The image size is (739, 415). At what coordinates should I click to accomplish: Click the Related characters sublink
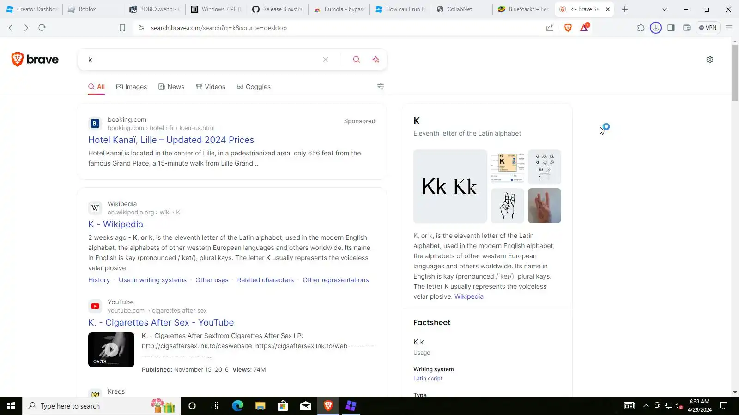(x=265, y=280)
